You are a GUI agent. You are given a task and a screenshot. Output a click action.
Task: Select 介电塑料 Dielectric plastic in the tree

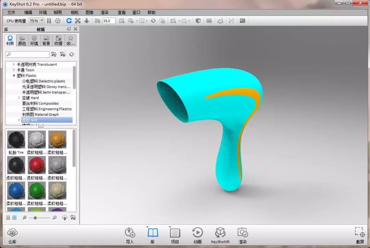point(44,81)
